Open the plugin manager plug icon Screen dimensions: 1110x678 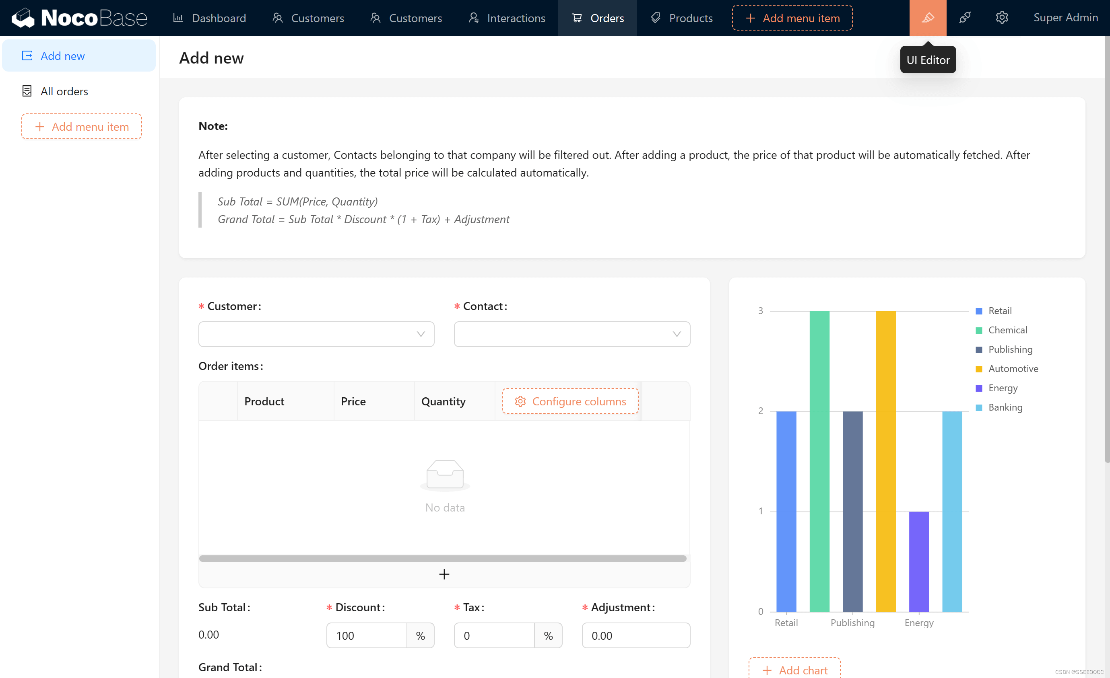[x=964, y=18]
